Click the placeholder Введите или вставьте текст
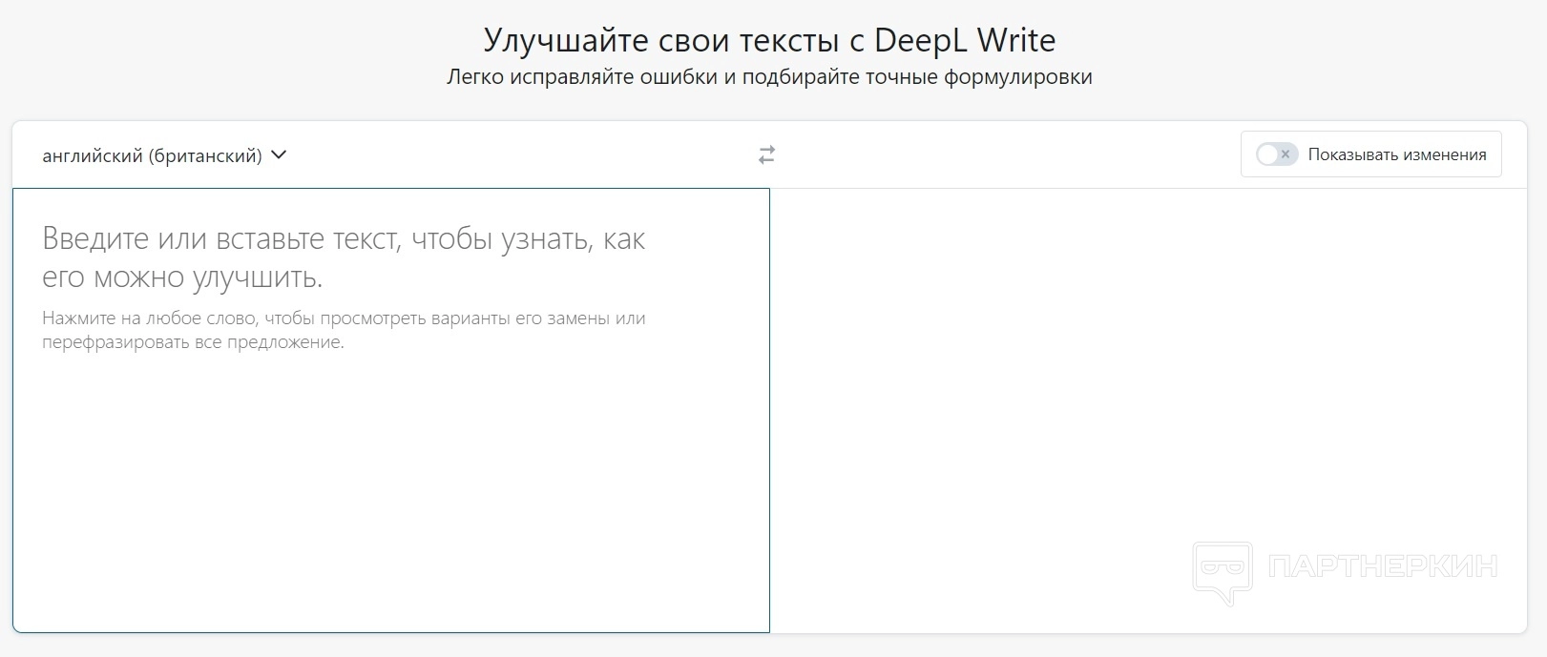The image size is (1547, 657). [344, 238]
